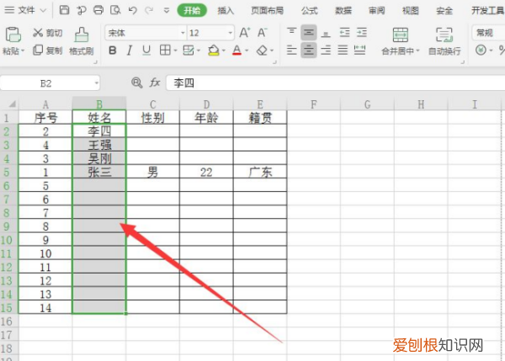
Task: Click the currency format icon
Action: tap(481, 50)
